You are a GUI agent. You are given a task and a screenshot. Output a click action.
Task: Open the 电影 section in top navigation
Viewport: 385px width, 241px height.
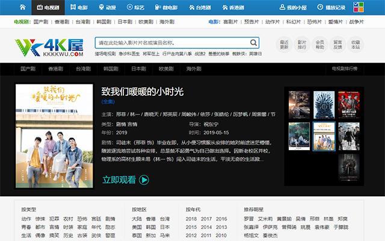pos(79,7)
